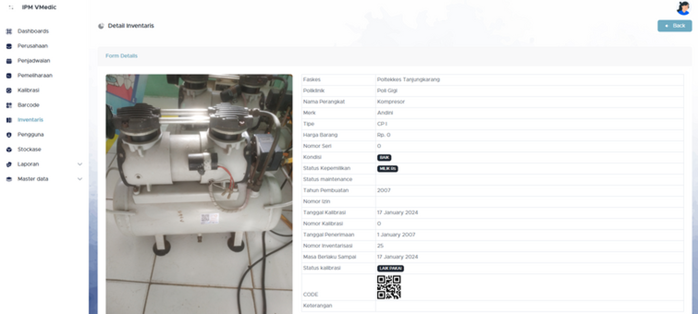Click the Form Details link
The image size is (698, 314).
tap(121, 56)
